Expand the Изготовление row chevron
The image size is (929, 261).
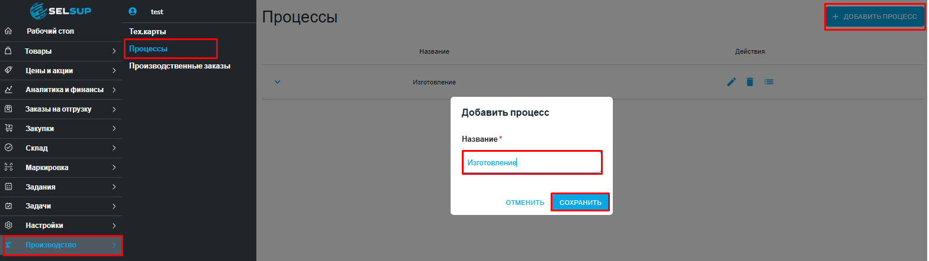coord(277,82)
